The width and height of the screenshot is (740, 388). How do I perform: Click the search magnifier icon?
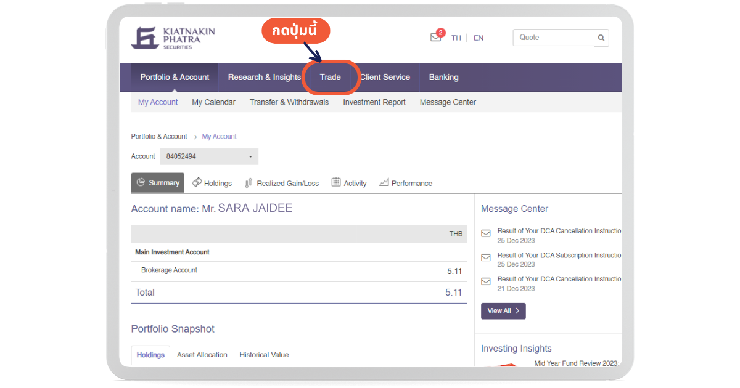601,38
